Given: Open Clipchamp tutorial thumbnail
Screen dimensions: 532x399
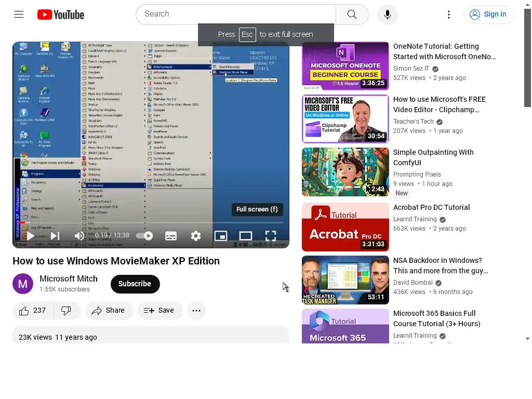Looking at the screenshot, I should pos(345,119).
